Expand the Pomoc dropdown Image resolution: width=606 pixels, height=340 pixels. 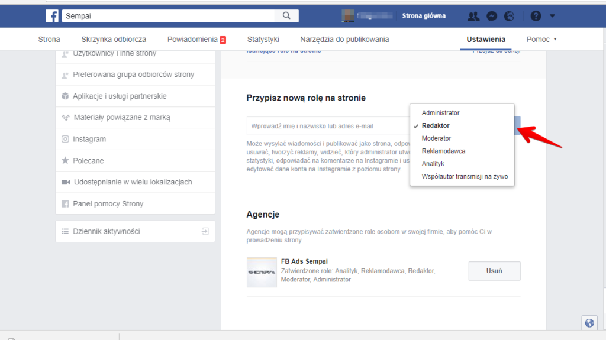click(541, 40)
